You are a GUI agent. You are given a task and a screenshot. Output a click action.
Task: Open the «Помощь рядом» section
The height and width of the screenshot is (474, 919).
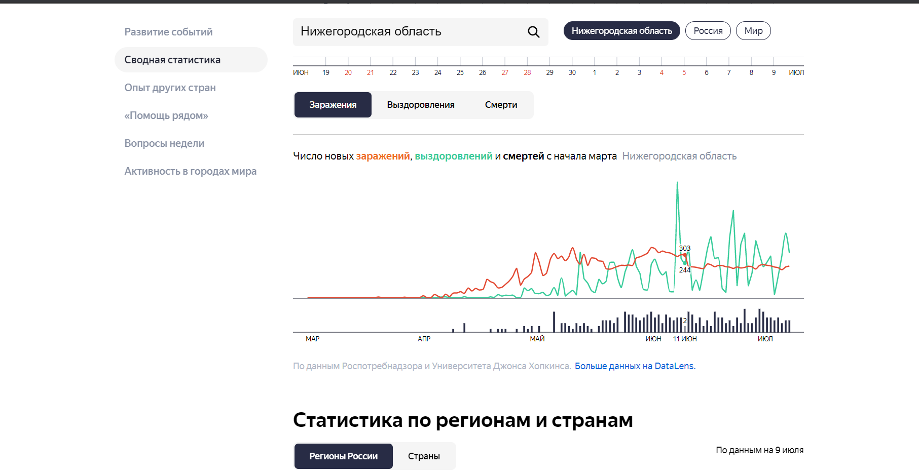pyautogui.click(x=166, y=115)
